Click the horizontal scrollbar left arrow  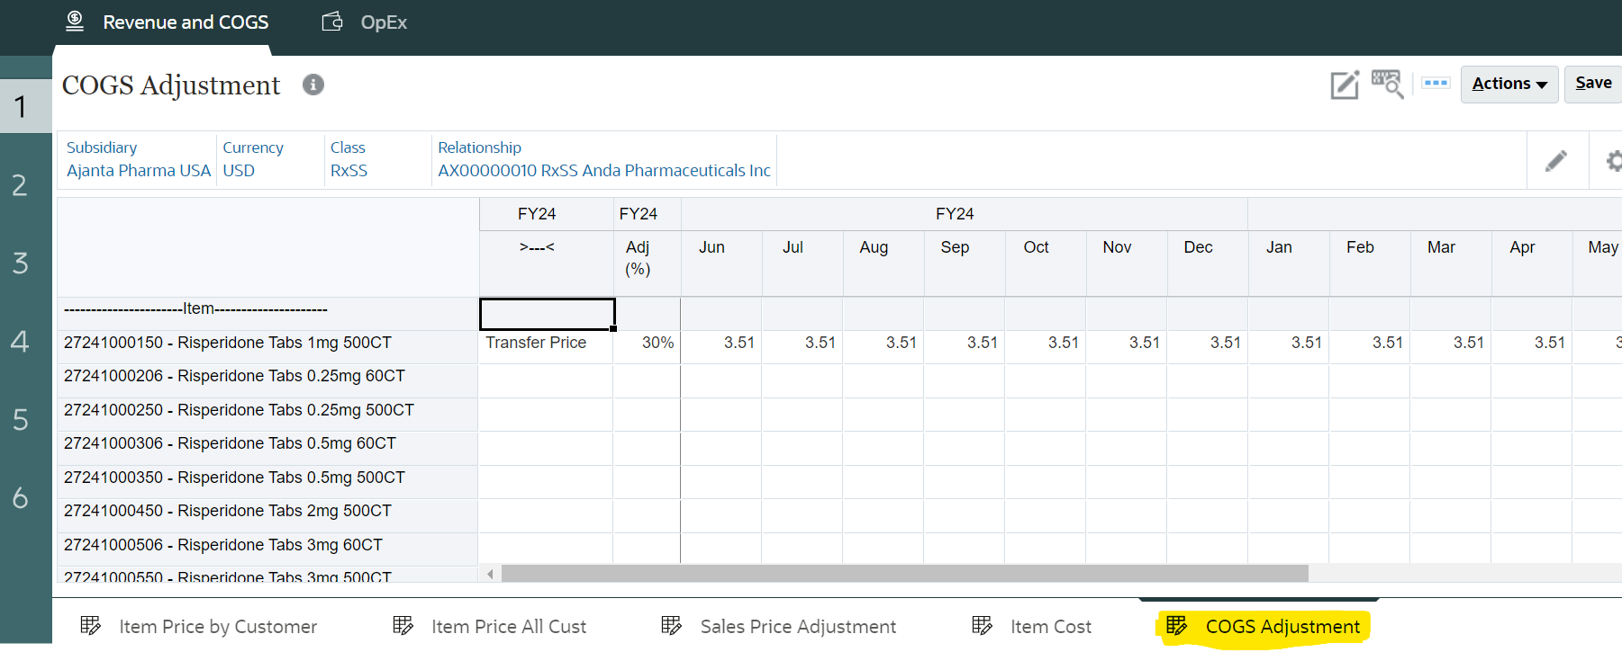pyautogui.click(x=490, y=574)
